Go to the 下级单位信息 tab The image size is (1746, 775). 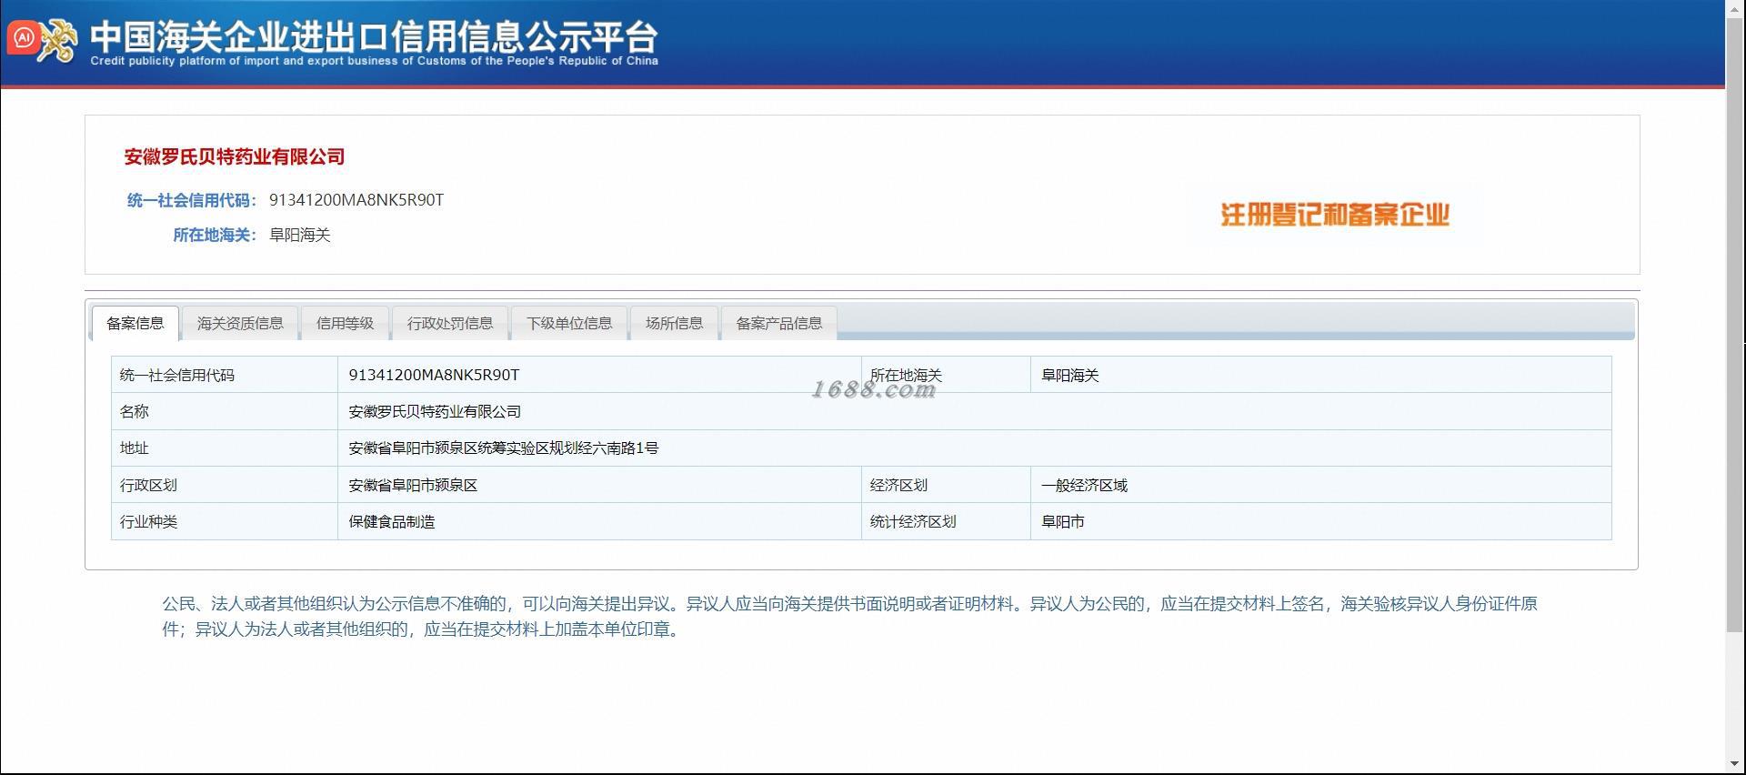pyautogui.click(x=569, y=323)
